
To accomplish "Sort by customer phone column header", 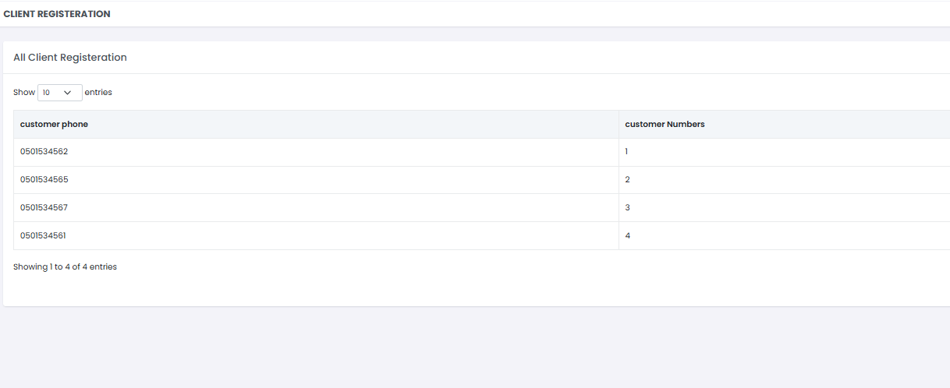I will [54, 125].
